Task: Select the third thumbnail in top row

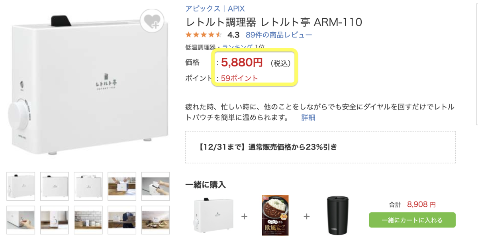Action: click(x=88, y=186)
